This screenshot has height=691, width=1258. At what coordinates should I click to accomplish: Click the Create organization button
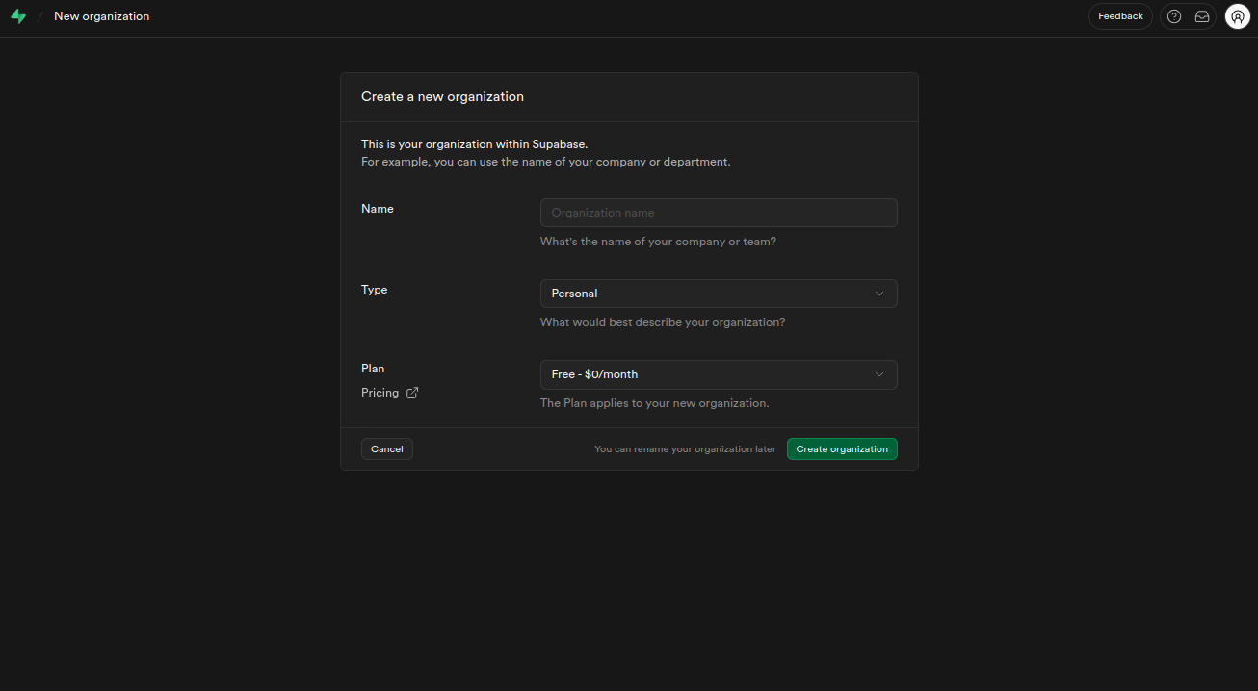pyautogui.click(x=842, y=449)
